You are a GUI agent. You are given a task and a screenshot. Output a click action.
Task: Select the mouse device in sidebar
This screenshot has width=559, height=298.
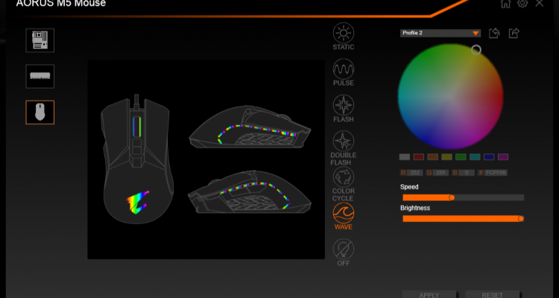[40, 112]
